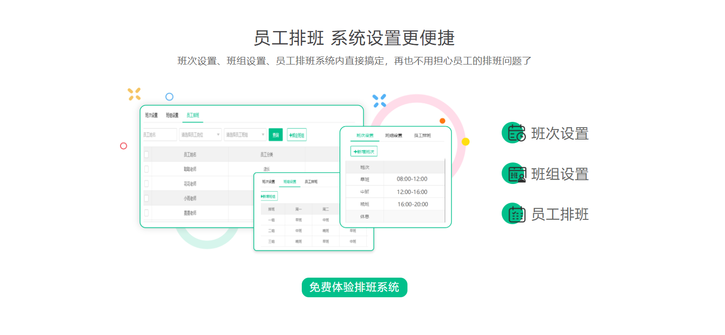Viewport: 725px width, 335px height.
Task: Click the plus icon on 新增班组 button
Action: (x=261, y=196)
